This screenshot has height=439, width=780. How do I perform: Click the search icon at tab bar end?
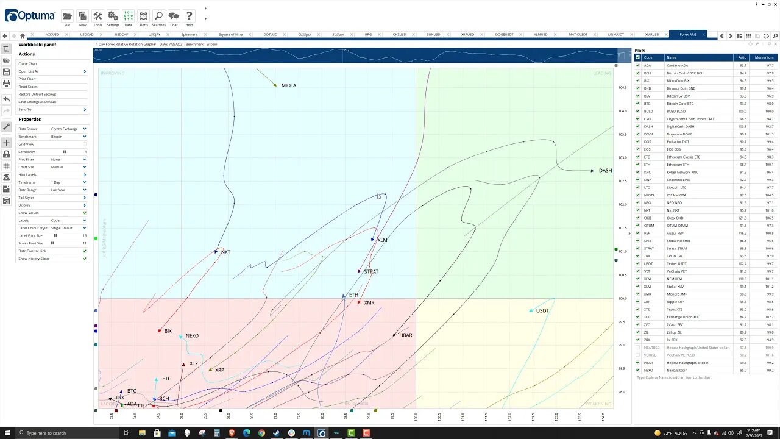(776, 36)
